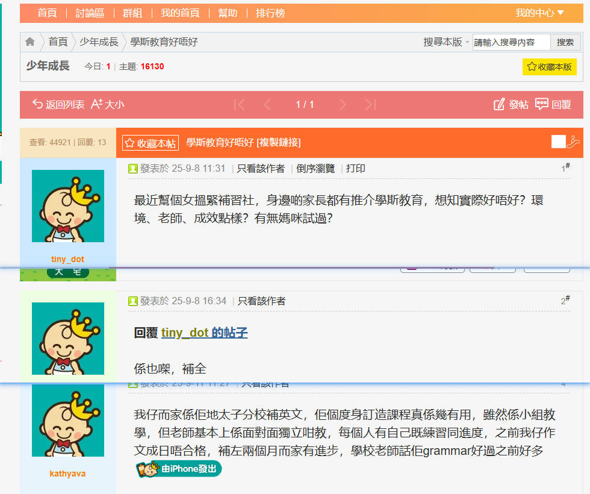
Task: Click 倒序瀏覽 reverse order link
Action: click(315, 168)
